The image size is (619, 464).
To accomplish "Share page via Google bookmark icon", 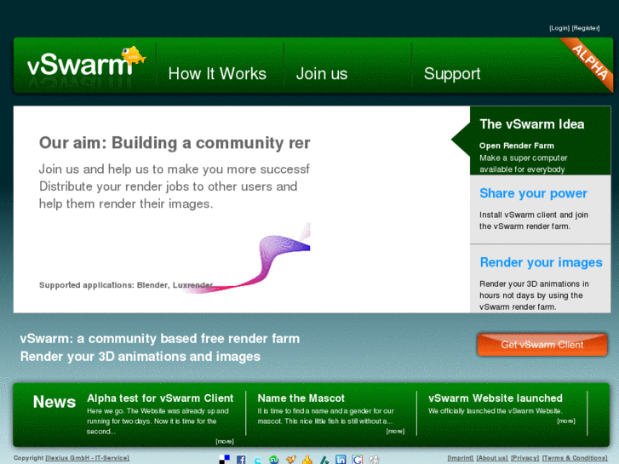I will [x=358, y=460].
